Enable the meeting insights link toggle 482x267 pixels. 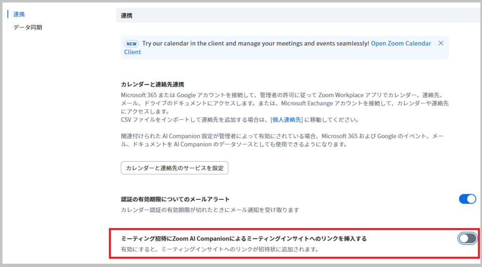click(467, 238)
